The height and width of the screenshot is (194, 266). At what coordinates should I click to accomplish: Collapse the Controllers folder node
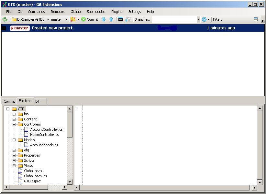tap(14, 124)
